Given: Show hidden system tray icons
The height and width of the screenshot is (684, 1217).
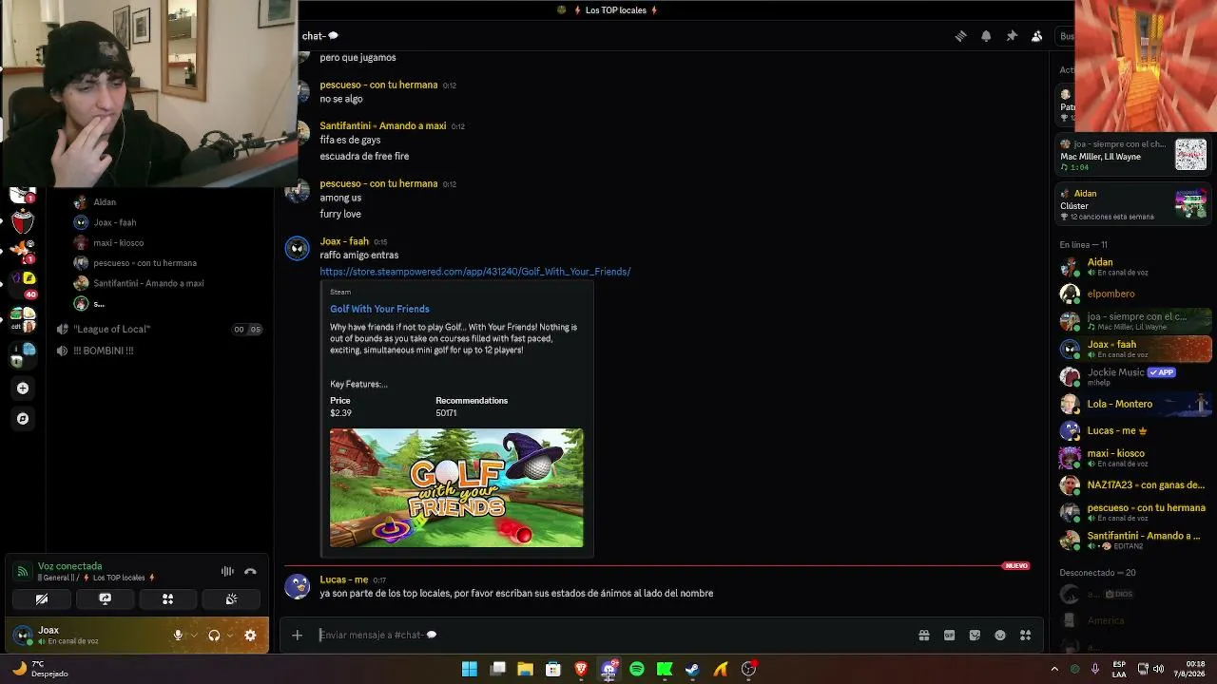Looking at the screenshot, I should pos(1054,669).
